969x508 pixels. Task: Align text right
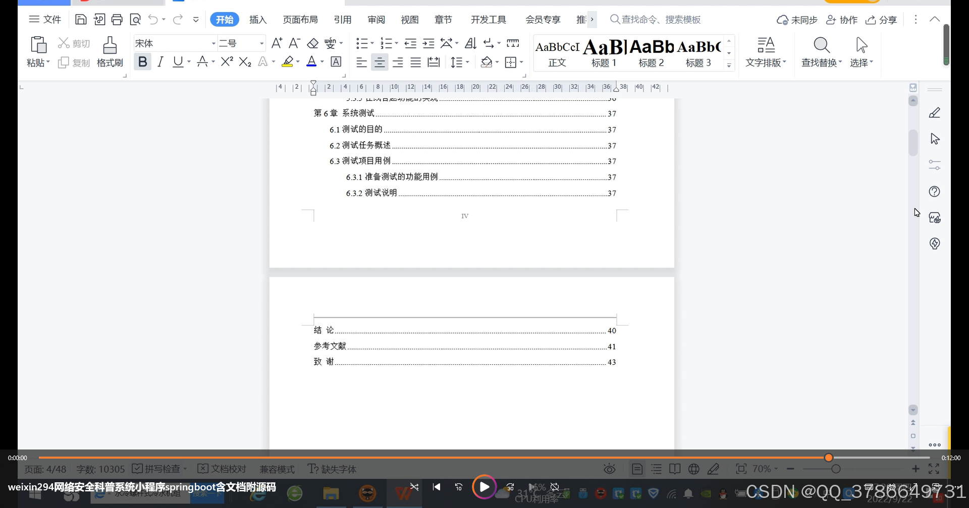coord(398,62)
